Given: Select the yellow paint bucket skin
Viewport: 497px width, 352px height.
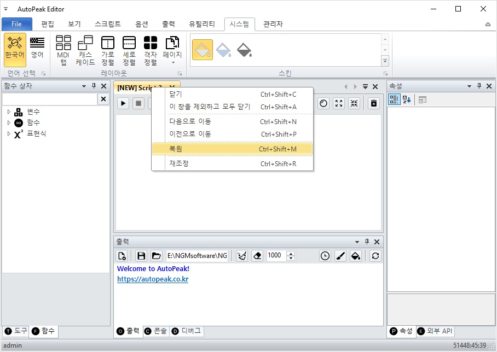Looking at the screenshot, I should click(202, 50).
